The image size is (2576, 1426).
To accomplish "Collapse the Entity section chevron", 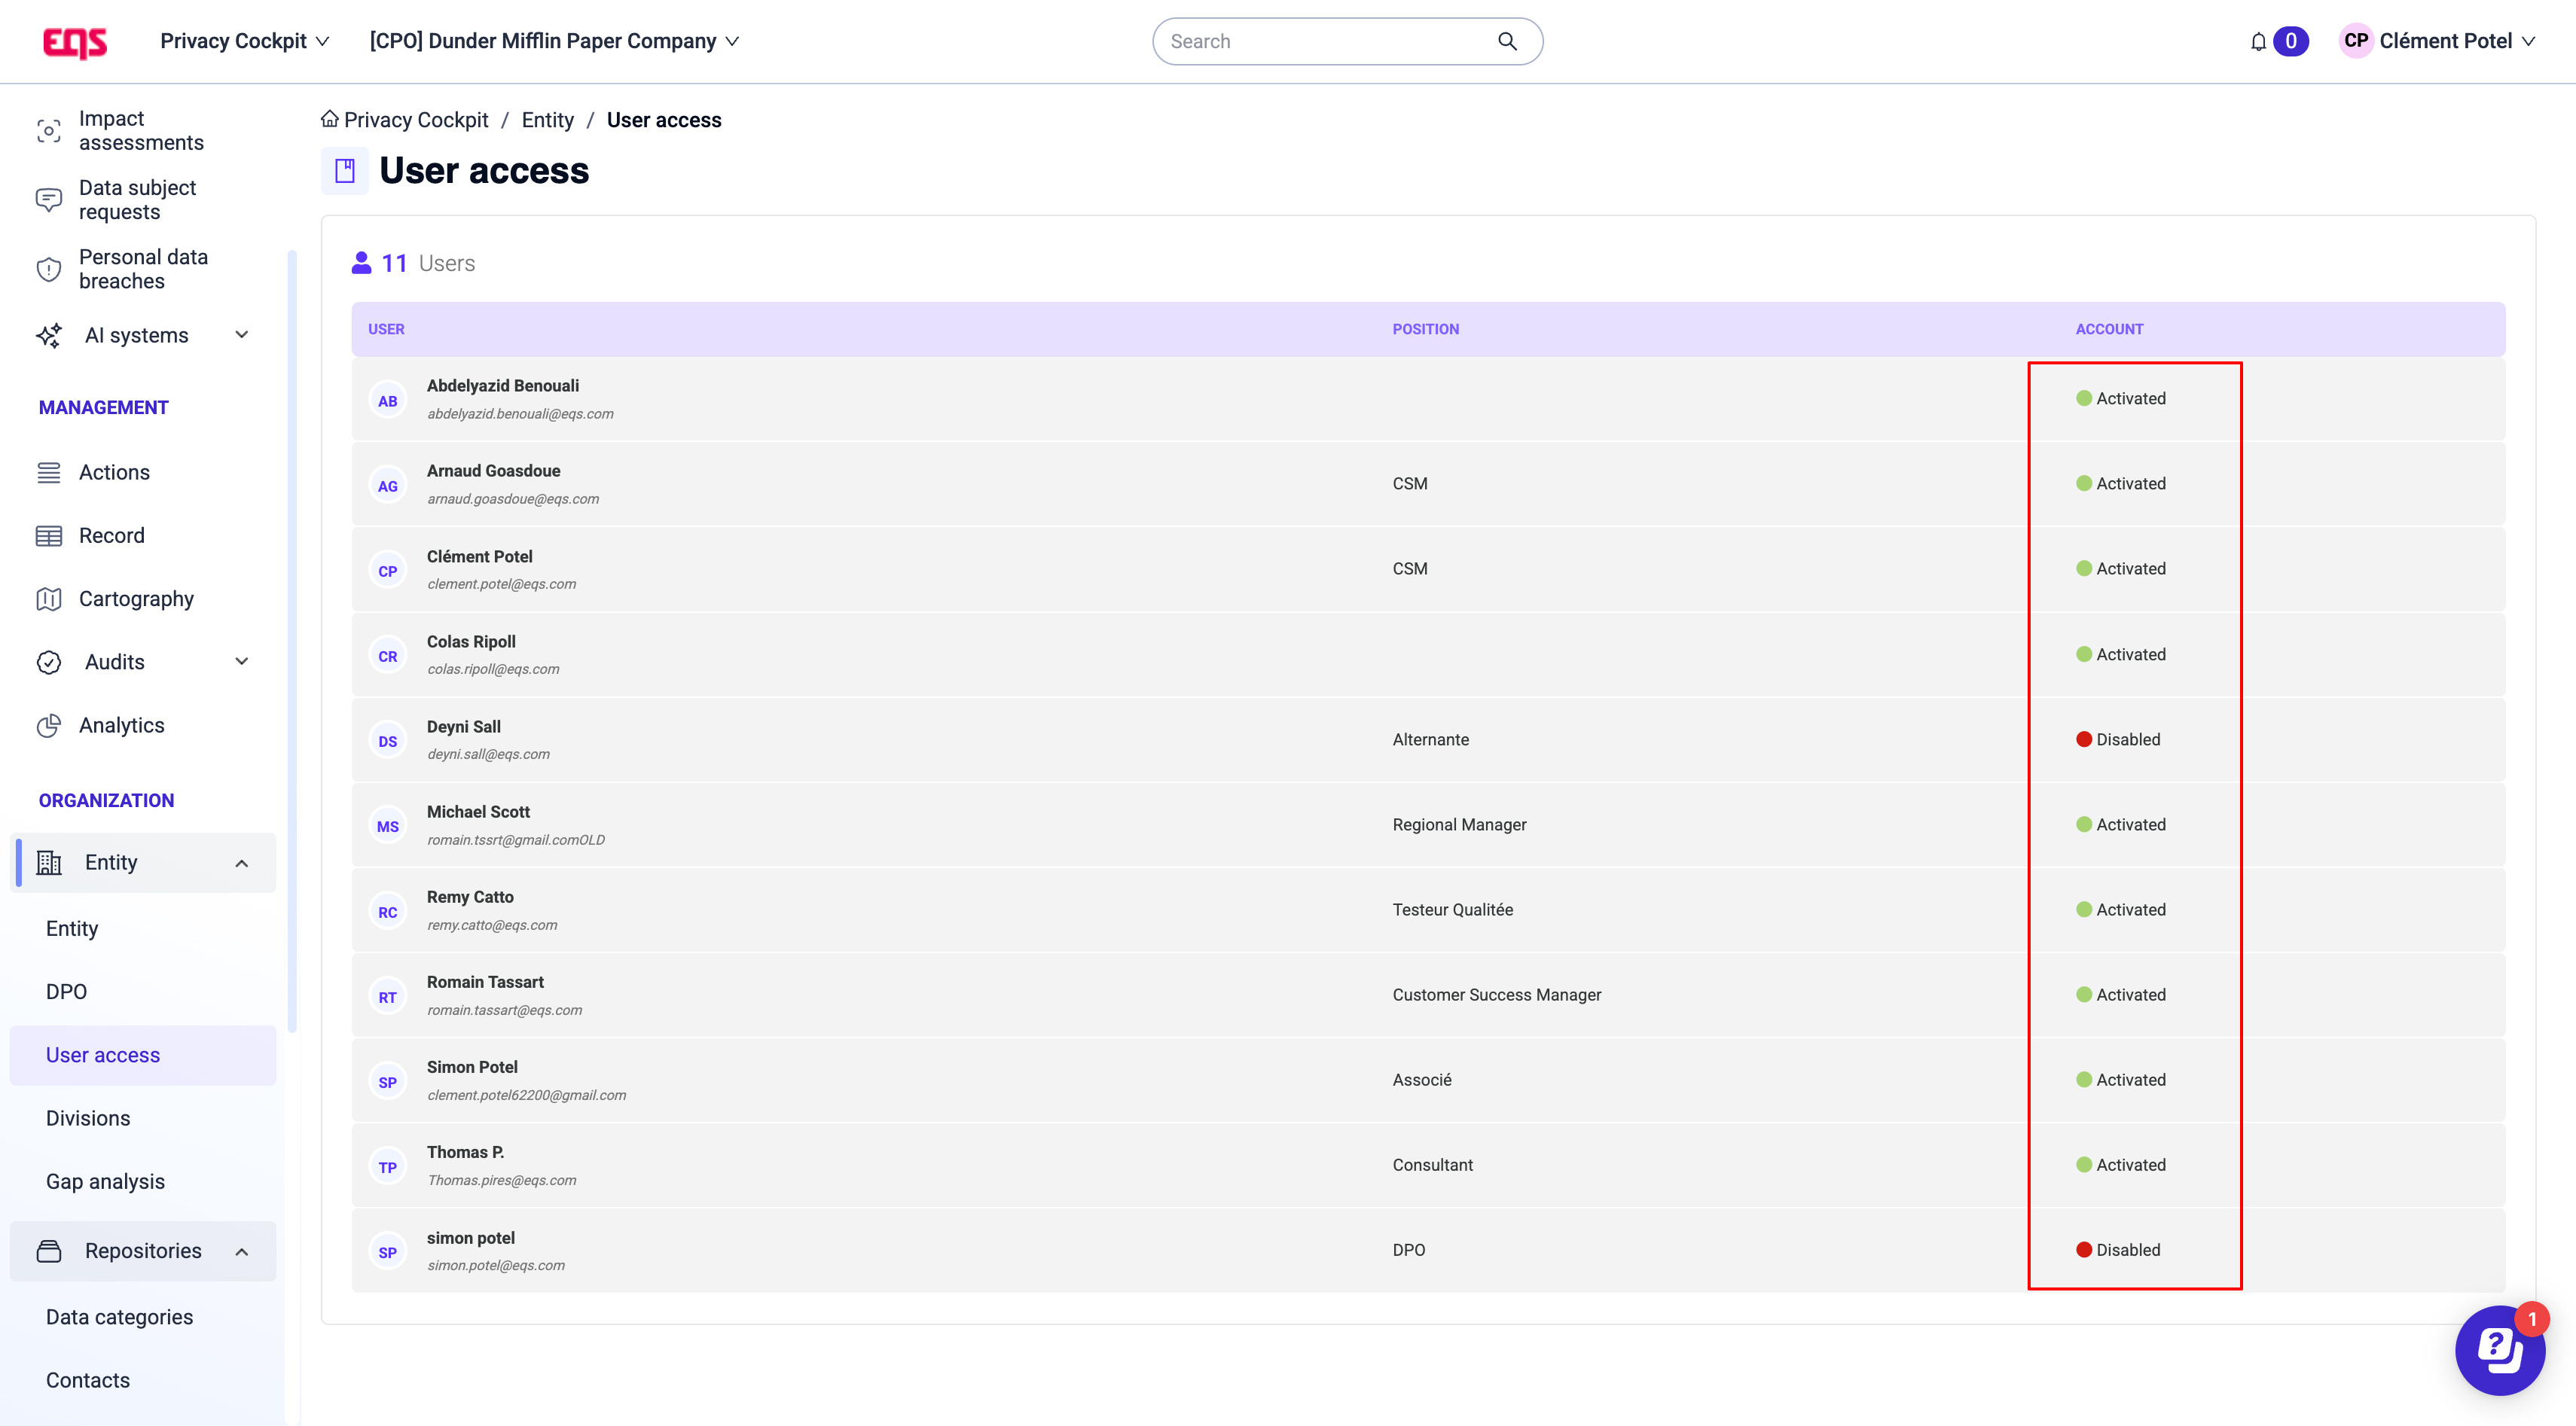I will click(x=241, y=862).
